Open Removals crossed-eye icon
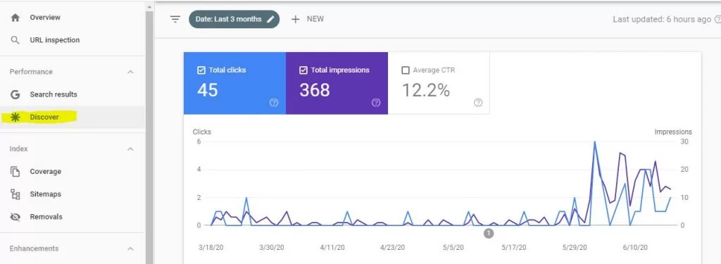The height and width of the screenshot is (264, 721). point(15,217)
